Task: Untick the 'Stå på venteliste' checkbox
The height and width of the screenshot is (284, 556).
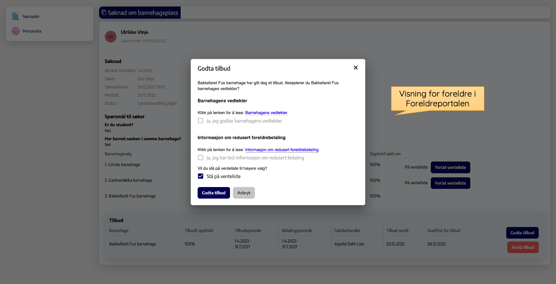Action: click(200, 176)
